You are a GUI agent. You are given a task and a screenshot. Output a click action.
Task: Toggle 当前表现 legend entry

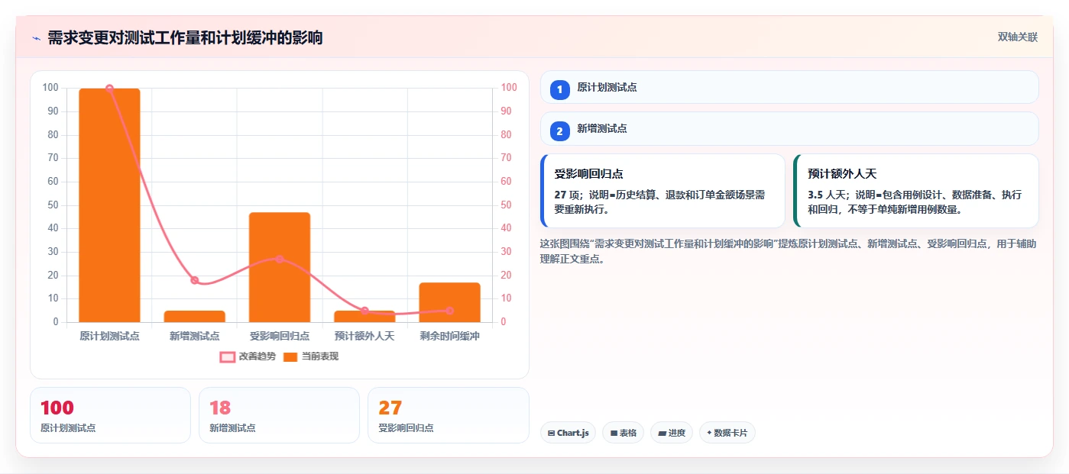(311, 356)
